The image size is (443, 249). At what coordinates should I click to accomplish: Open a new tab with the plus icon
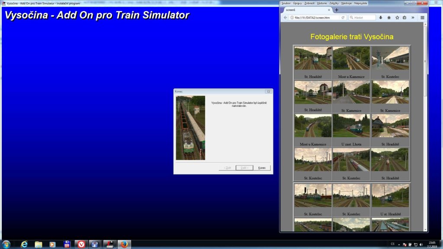point(337,10)
